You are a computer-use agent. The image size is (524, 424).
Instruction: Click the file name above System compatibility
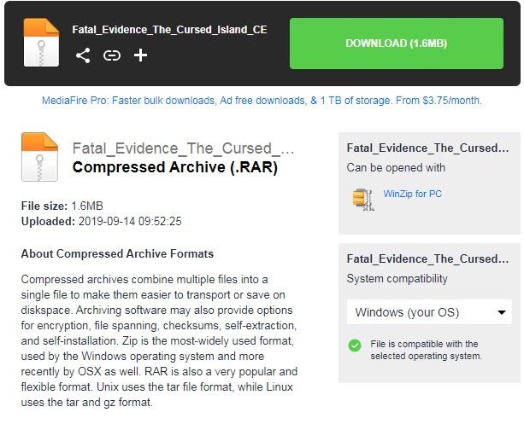[427, 259]
